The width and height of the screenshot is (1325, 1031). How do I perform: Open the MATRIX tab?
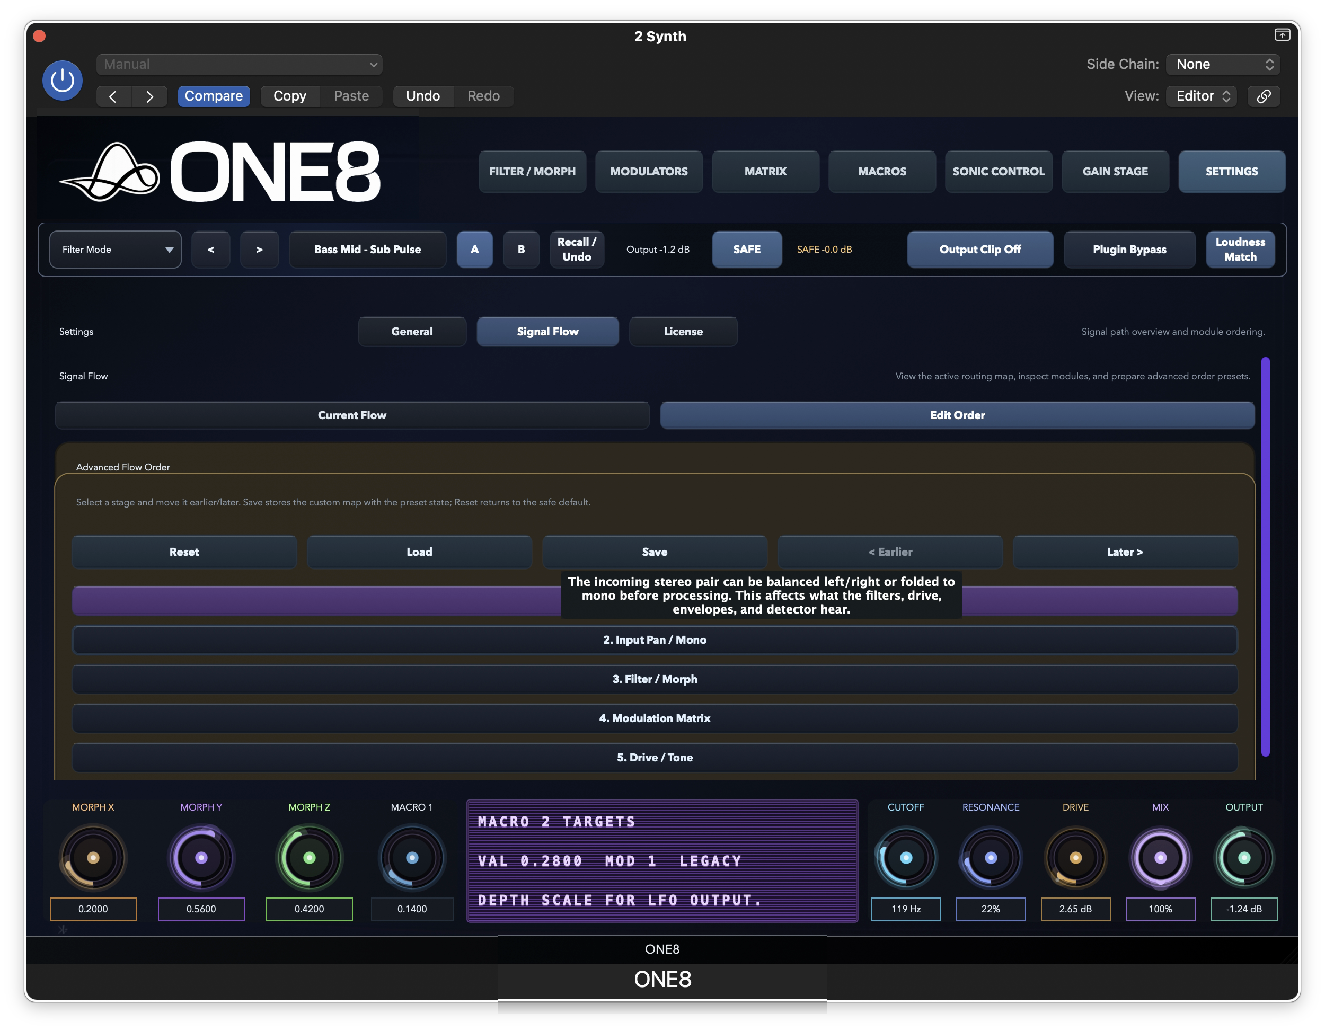(x=766, y=172)
